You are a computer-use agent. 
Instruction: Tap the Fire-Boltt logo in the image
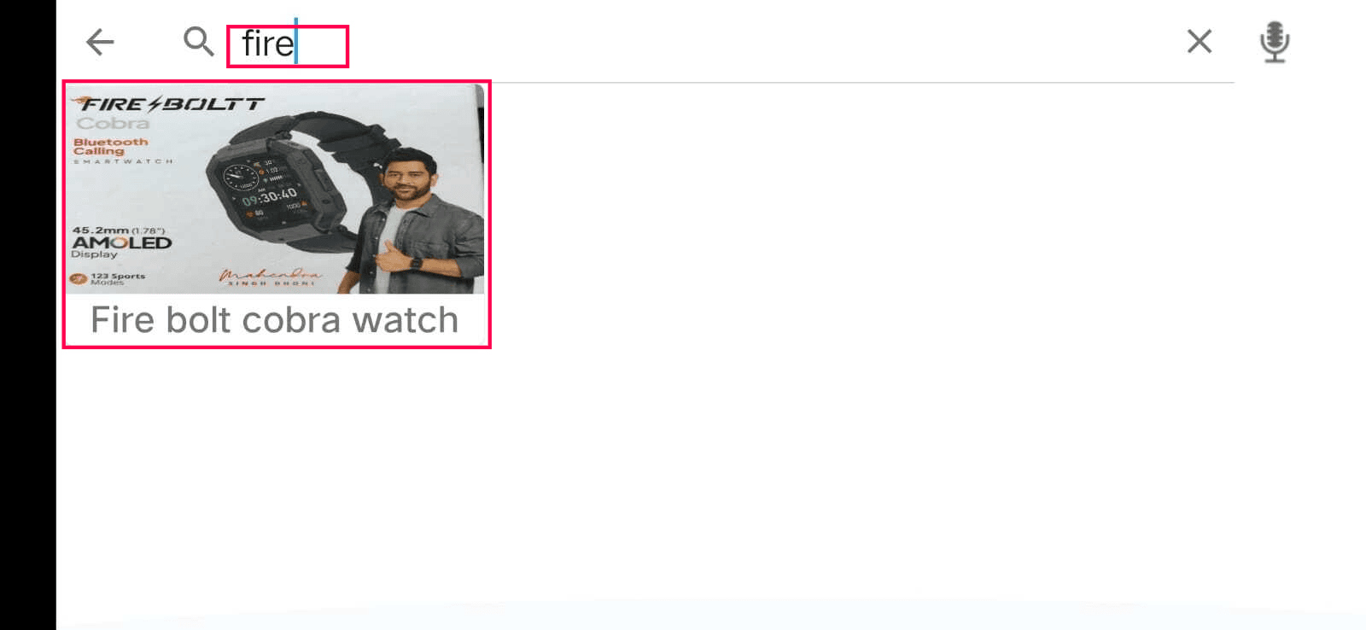[171, 104]
